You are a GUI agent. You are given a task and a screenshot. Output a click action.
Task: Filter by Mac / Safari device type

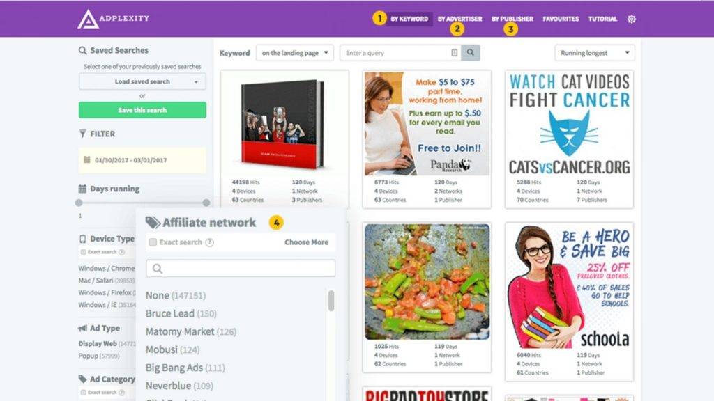tap(106, 281)
